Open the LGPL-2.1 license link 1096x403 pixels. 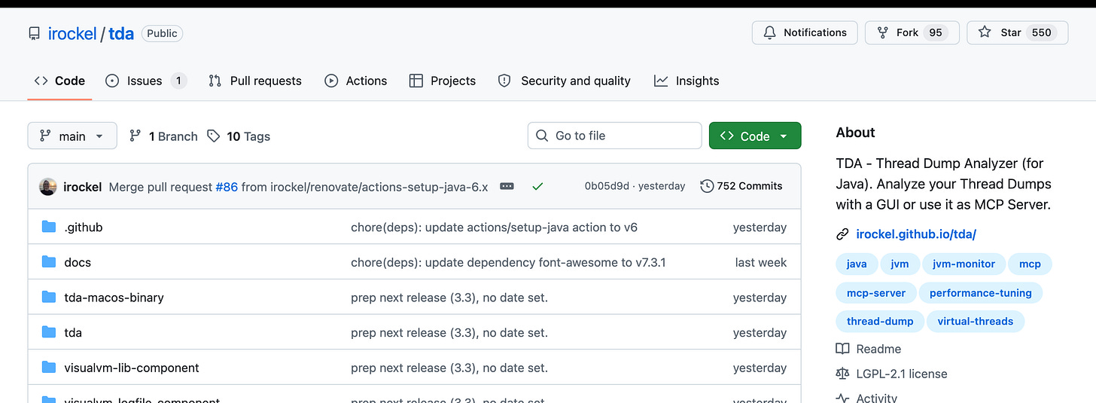[892, 374]
